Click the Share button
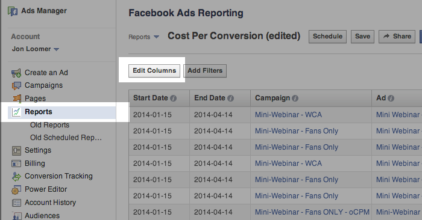The image size is (422, 220). tap(397, 37)
